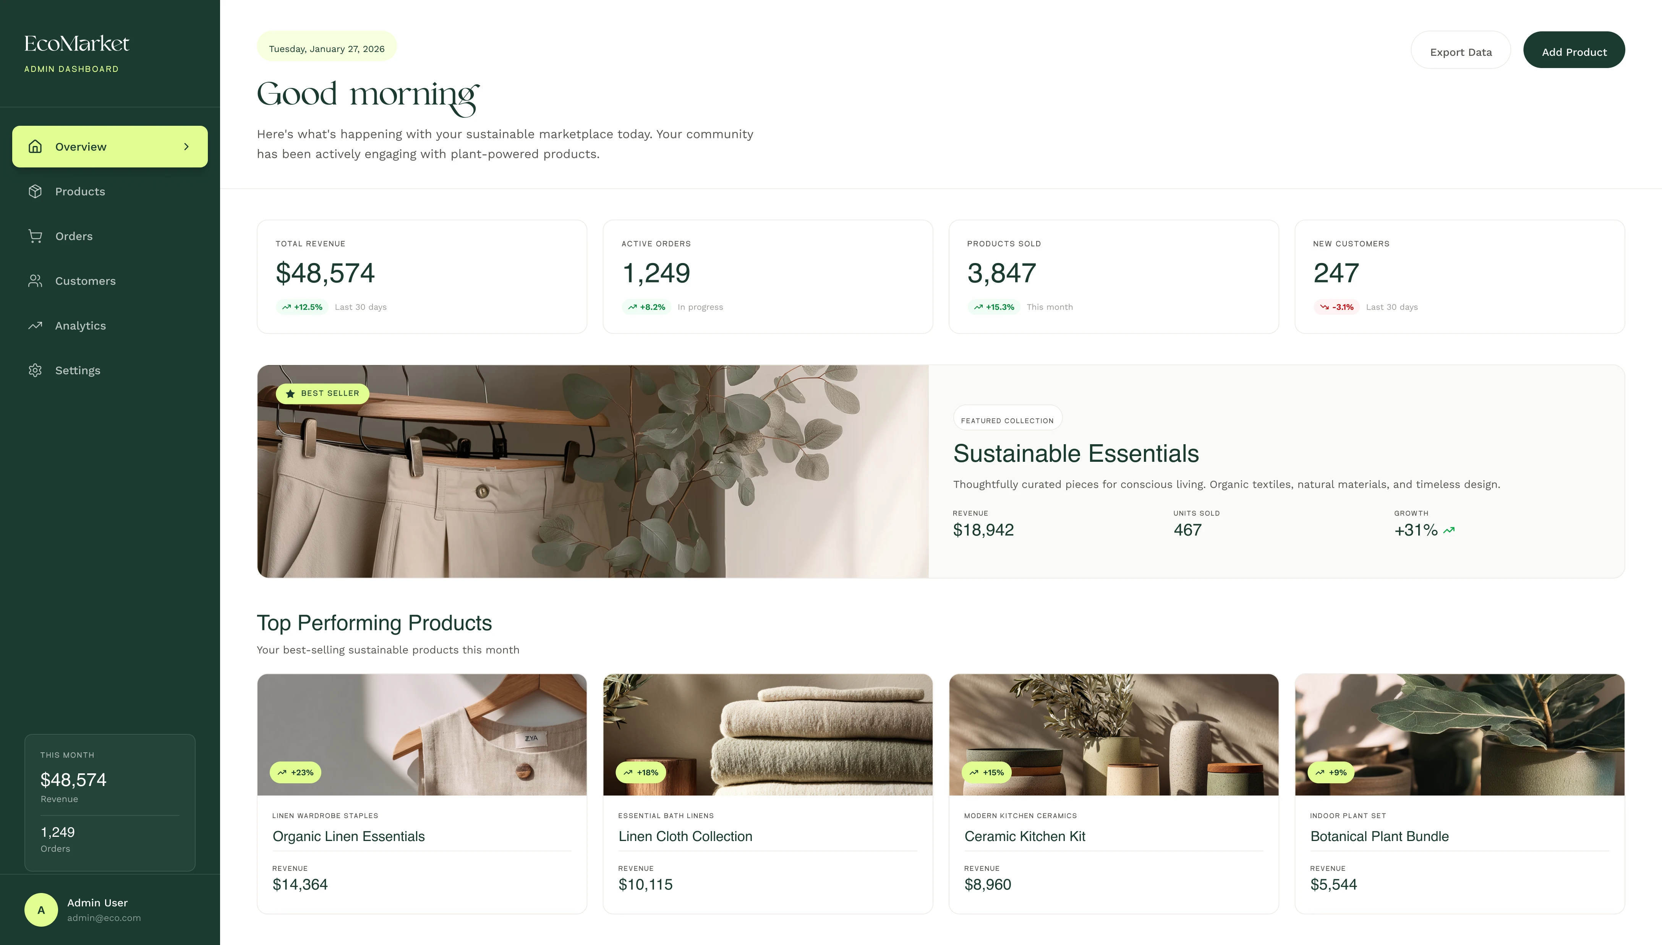Click the Add Product button
The image size is (1662, 945).
pyautogui.click(x=1574, y=50)
